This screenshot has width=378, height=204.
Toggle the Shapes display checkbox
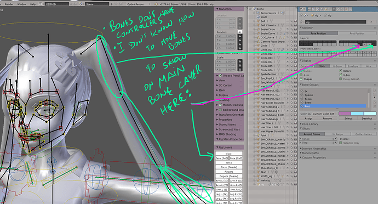[x=301, y=79]
